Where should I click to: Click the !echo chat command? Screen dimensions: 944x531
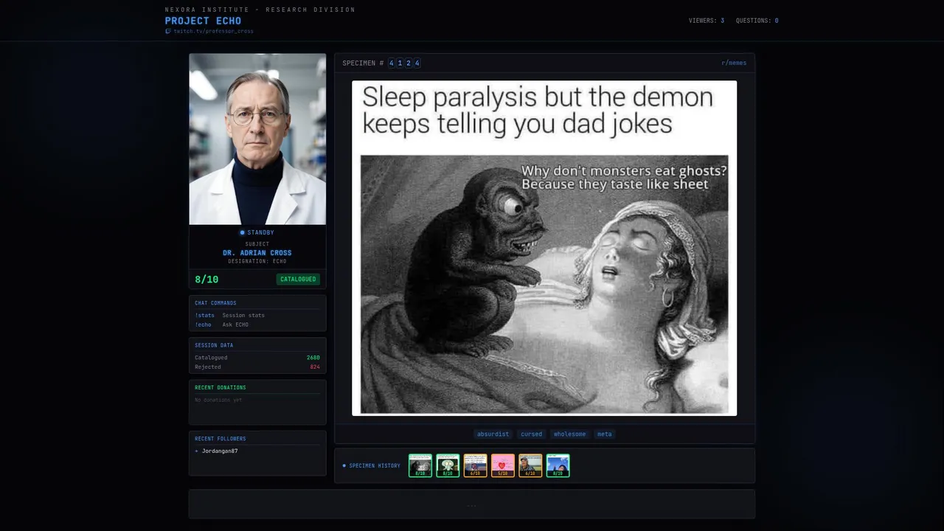[x=203, y=324]
